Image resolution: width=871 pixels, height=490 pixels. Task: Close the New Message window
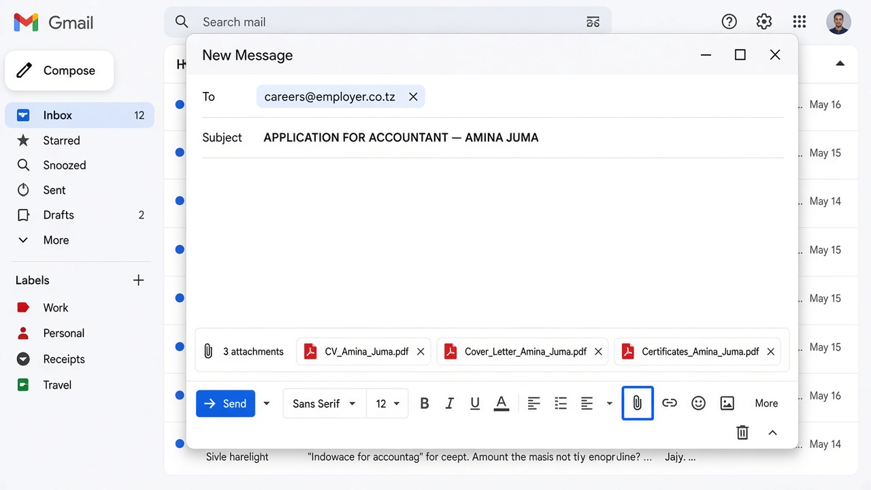pos(775,55)
